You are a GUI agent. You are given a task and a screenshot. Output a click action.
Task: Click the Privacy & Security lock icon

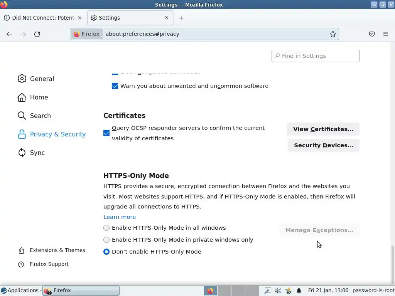click(22, 134)
